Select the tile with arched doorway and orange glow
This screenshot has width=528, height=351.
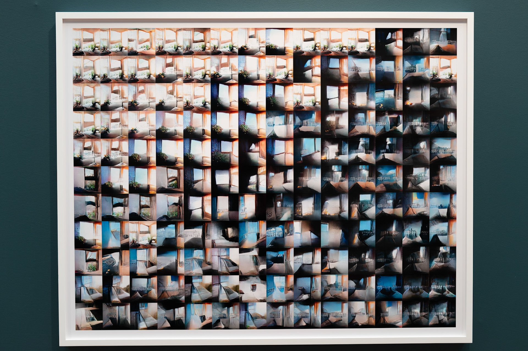click(x=334, y=152)
